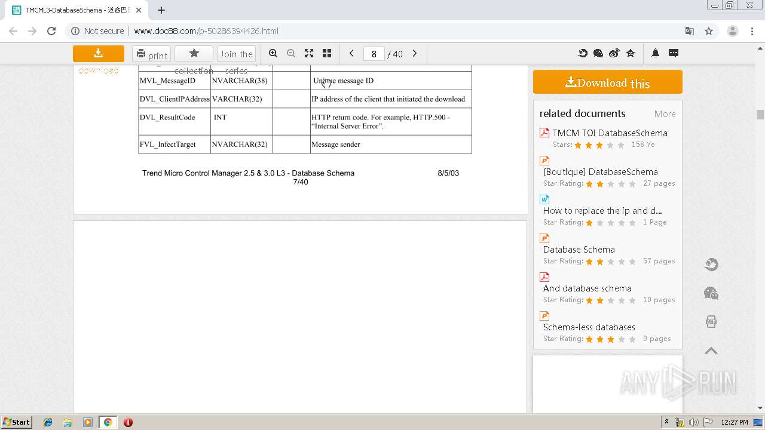Bookmark this page
The image size is (765, 430).
point(709,31)
